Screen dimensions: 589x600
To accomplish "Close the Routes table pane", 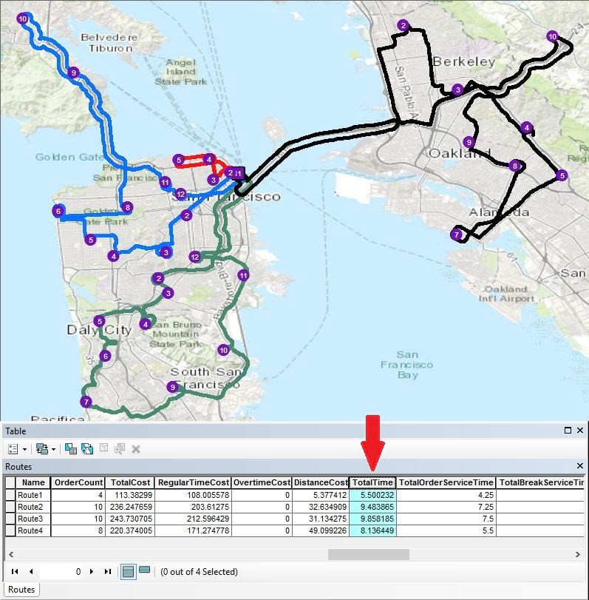I will 580,465.
